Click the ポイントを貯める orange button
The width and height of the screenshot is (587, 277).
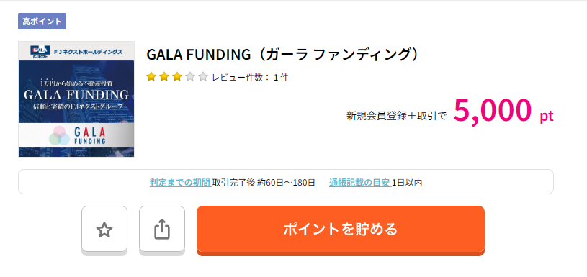[341, 229]
